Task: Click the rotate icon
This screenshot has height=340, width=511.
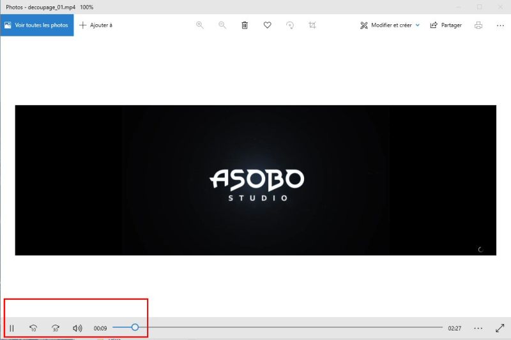Action: (x=290, y=25)
